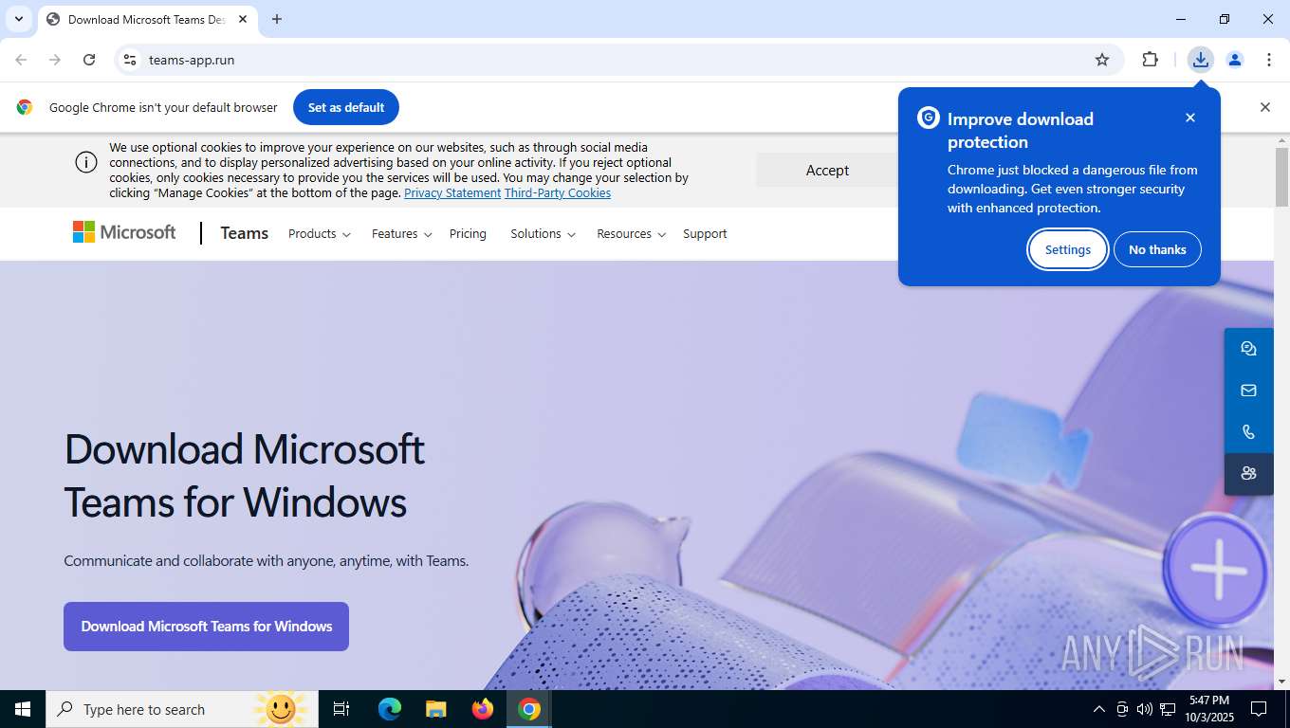Open Task View on the taskbar
The image size is (1290, 728).
(341, 709)
